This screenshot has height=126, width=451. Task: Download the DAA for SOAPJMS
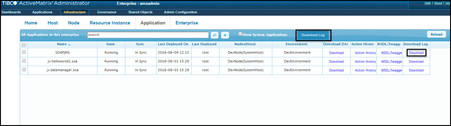click(336, 53)
